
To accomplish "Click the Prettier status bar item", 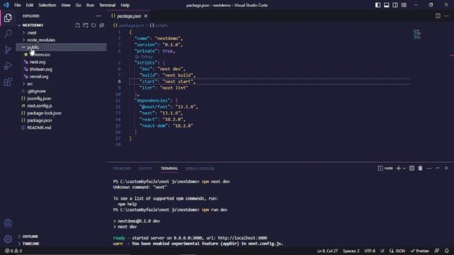I will pyautogui.click(x=420, y=251).
